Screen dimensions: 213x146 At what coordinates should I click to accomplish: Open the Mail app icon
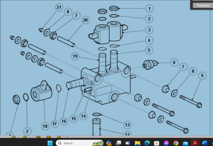coord(186,143)
